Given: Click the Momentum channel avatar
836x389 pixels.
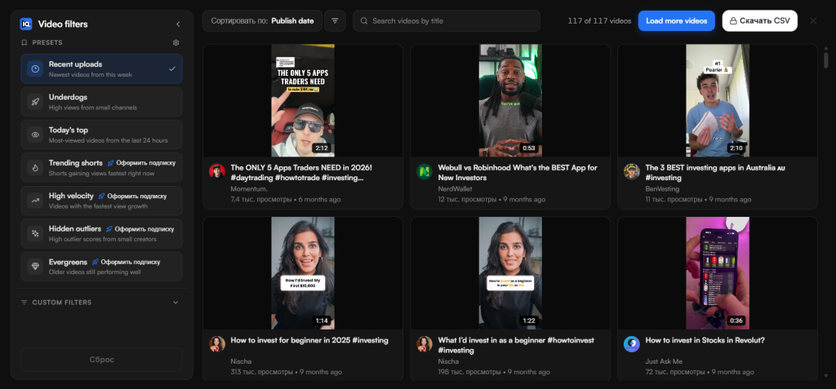Looking at the screenshot, I should (217, 171).
